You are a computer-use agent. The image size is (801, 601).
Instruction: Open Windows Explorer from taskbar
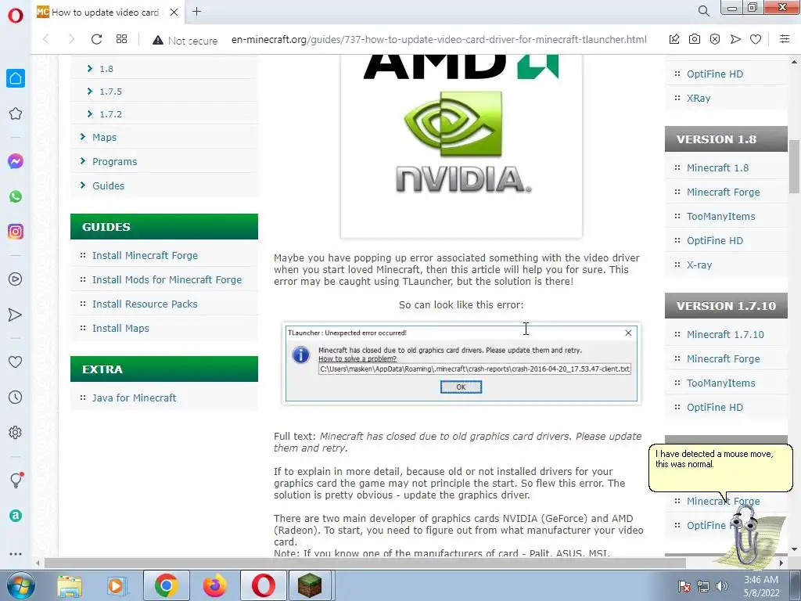click(69, 585)
